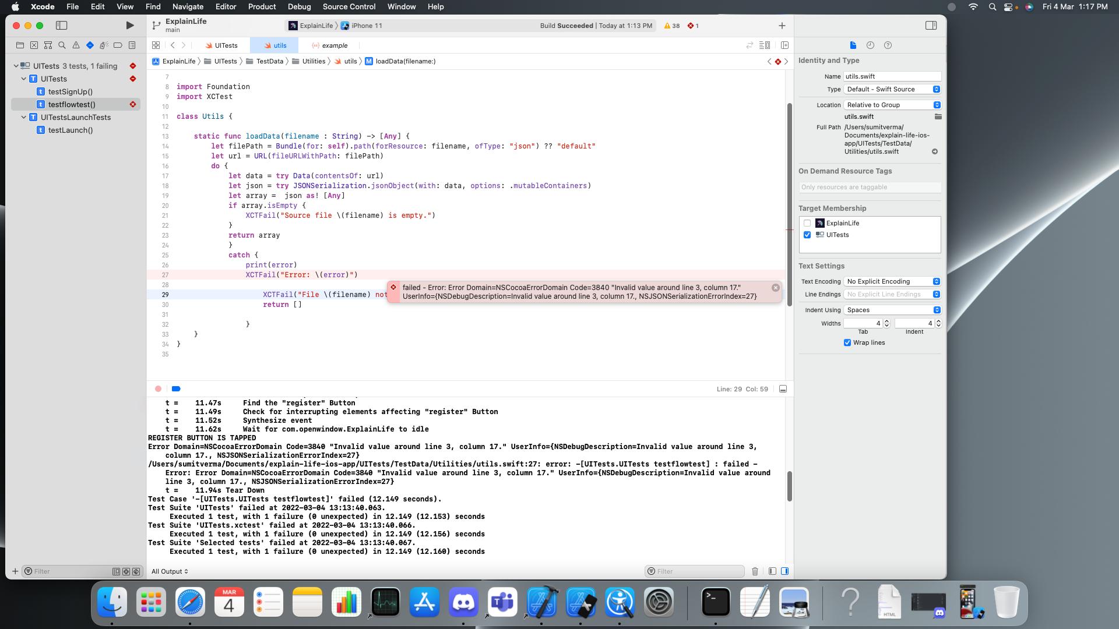Click the warnings count badge showing 38
Screen dimensions: 1119x629
(x=672, y=26)
